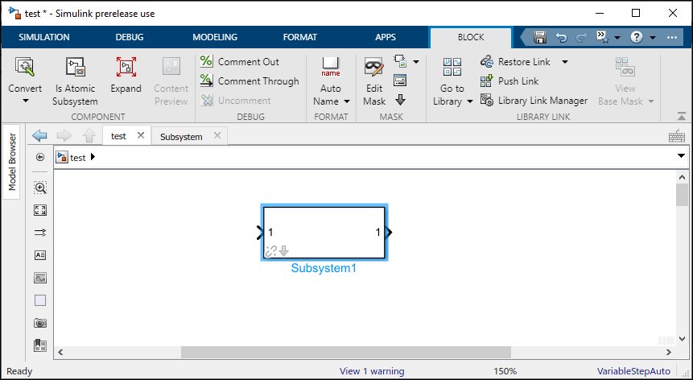
Task: Click the Save icon in quick access toolbar
Action: [x=539, y=37]
